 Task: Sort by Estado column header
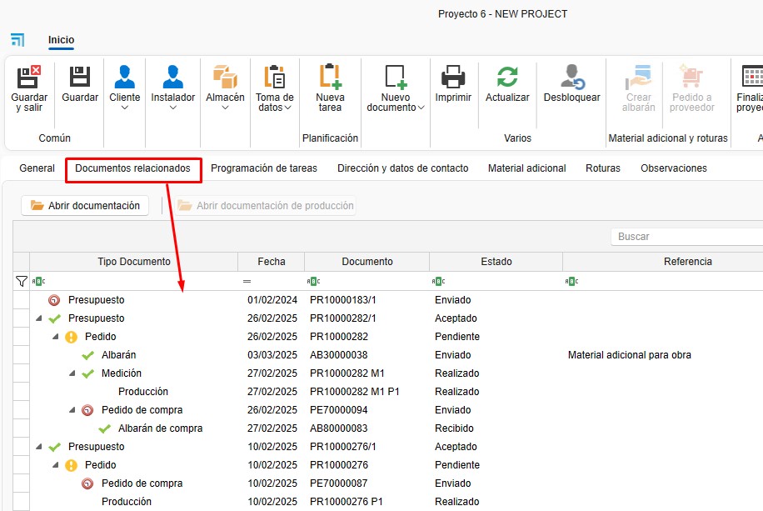pyautogui.click(x=496, y=262)
